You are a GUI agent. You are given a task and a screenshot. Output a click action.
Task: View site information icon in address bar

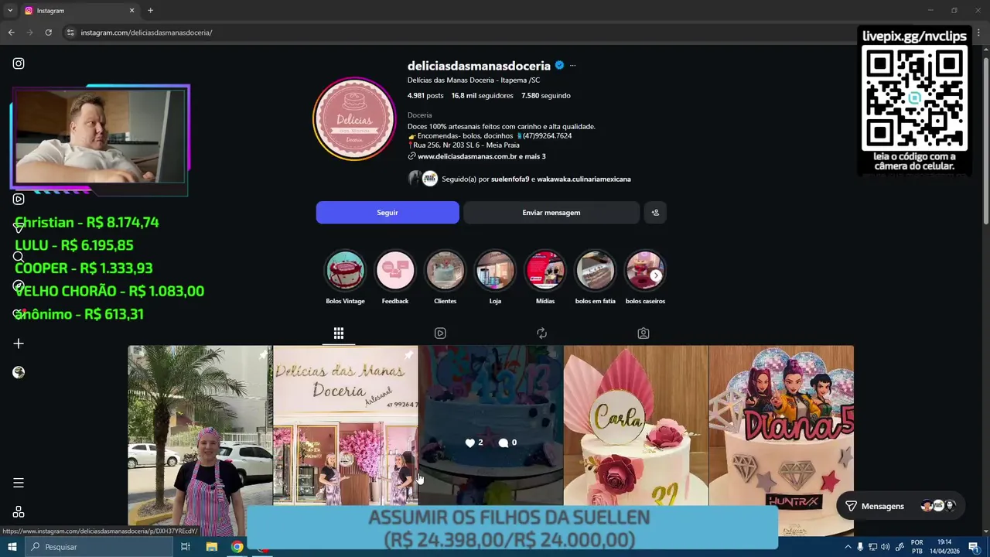tap(70, 32)
